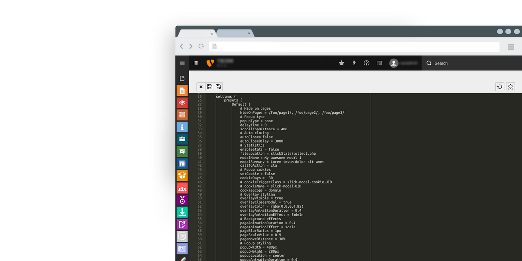Expand the bookmarks star dropdown in top bar

tap(341, 63)
